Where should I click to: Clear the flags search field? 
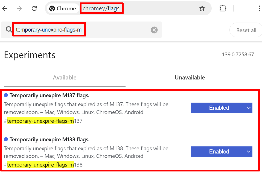154,30
